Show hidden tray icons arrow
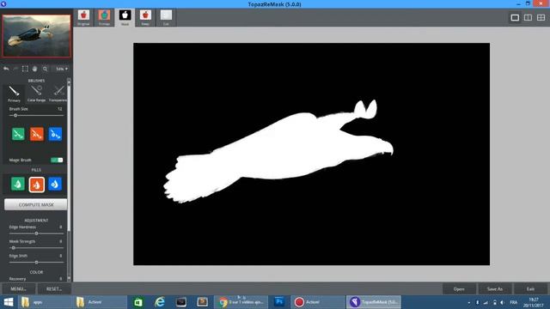550x309 pixels. click(x=468, y=302)
